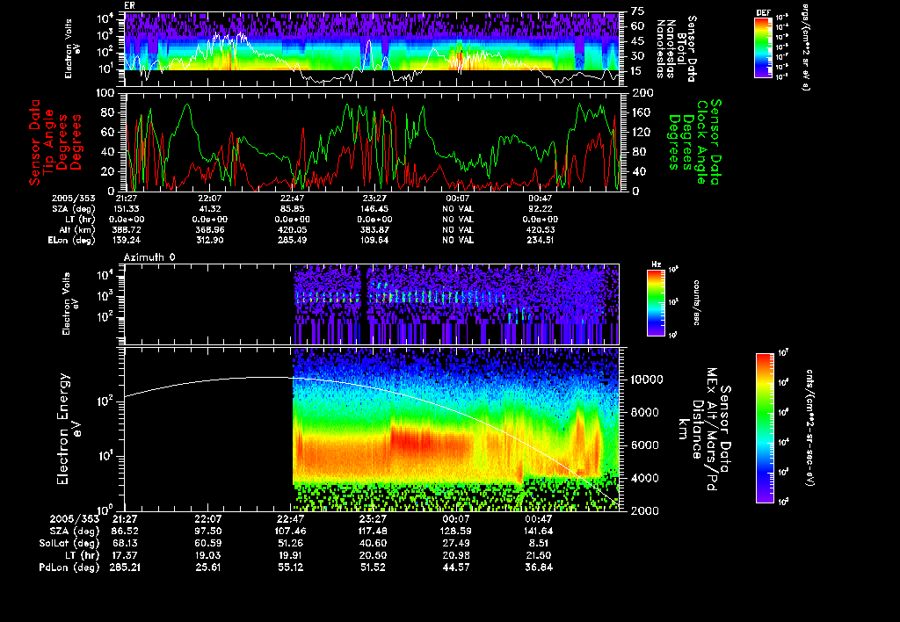Select local time value 20.98
This screenshot has width=900, height=622.
pyautogui.click(x=456, y=555)
